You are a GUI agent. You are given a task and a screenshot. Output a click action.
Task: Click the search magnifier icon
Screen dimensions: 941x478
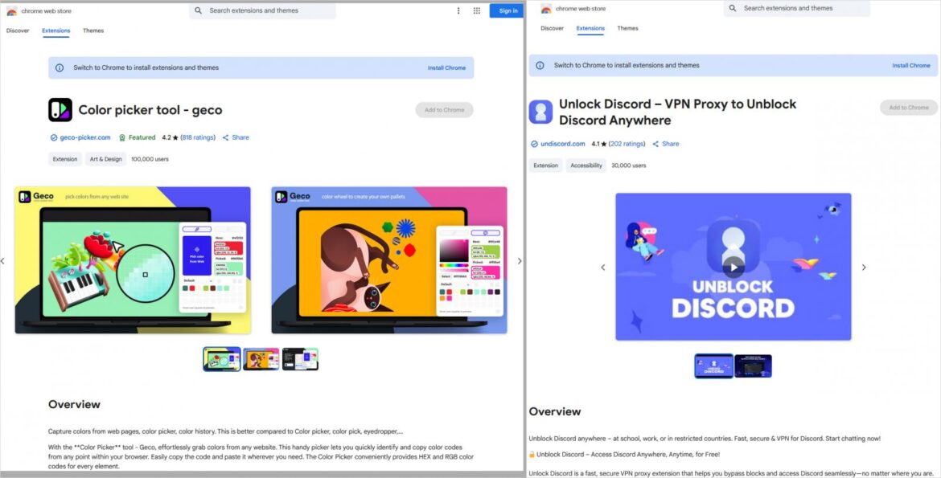pos(198,10)
